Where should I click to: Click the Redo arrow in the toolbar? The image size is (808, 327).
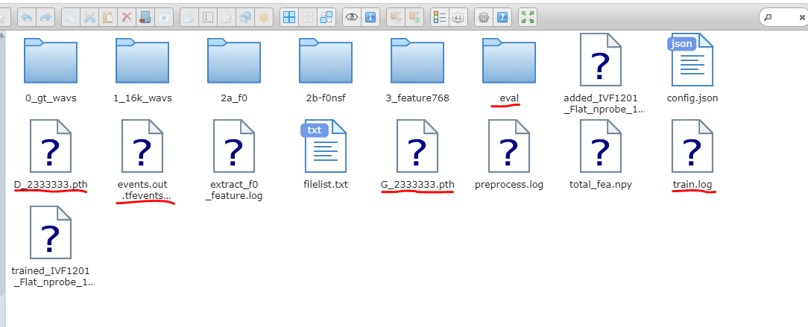click(45, 18)
